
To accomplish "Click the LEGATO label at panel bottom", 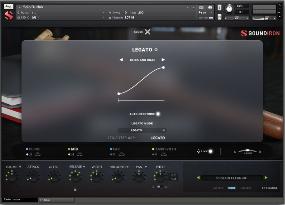I will (x=158, y=138).
